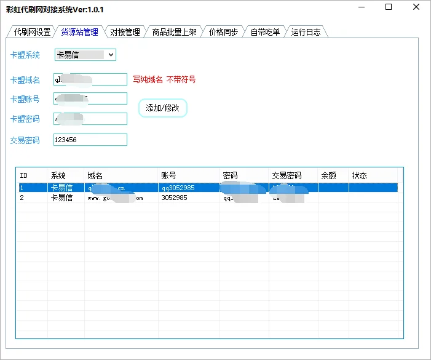This screenshot has width=431, height=360.
Task: Open the 对接管理 tab
Action: (x=125, y=32)
